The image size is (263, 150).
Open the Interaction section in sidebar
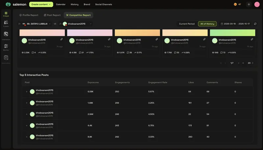(6, 36)
